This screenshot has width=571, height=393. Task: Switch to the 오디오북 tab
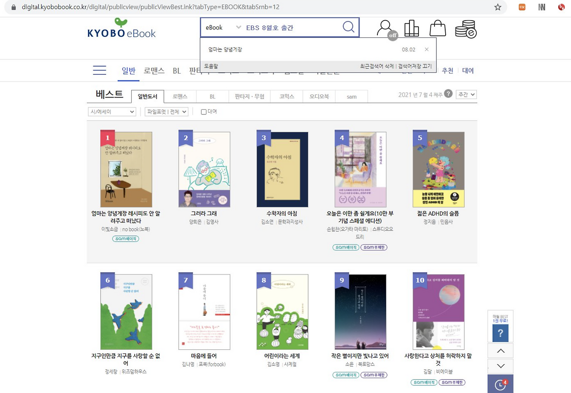(319, 96)
